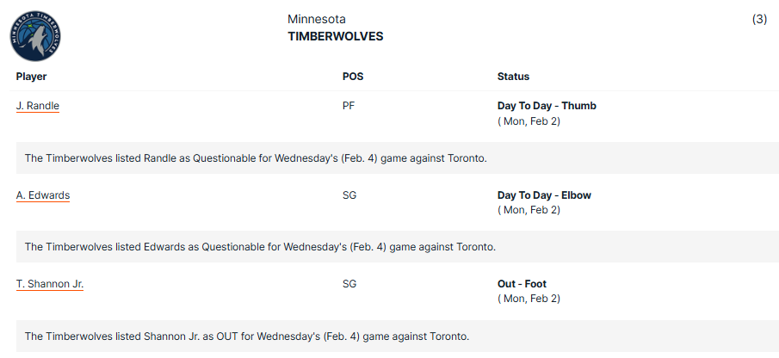Image resolution: width=779 pixels, height=358 pixels.
Task: Click Randle's questionable note about Toronto
Action: pyautogui.click(x=256, y=158)
